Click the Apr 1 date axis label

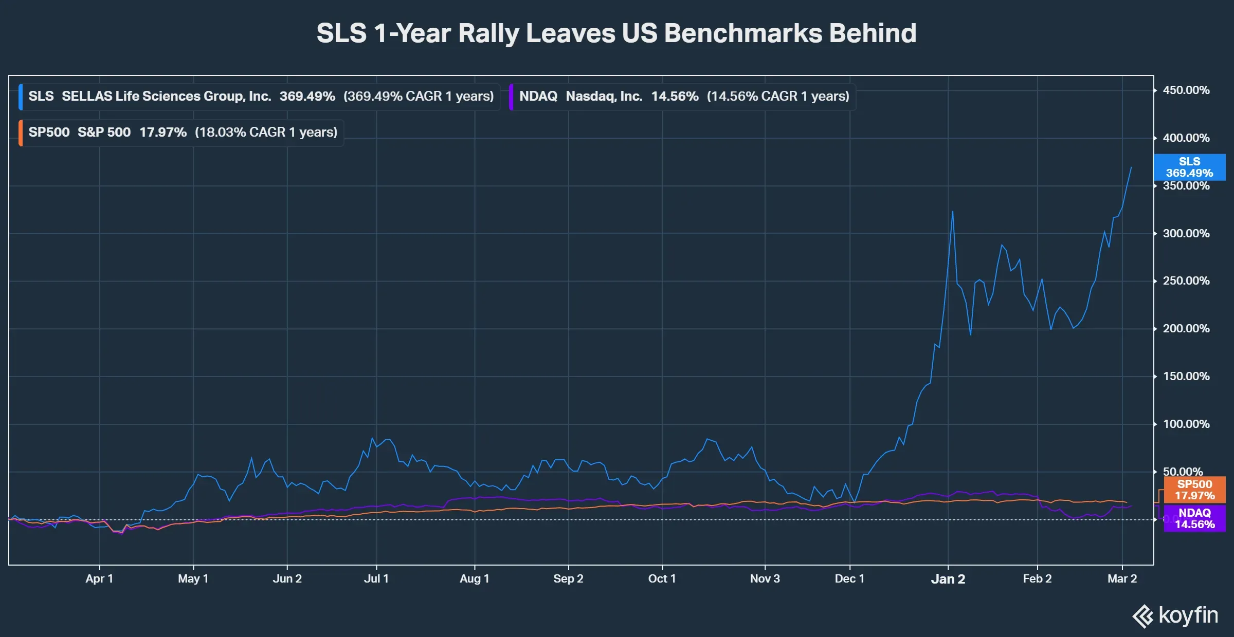click(99, 579)
